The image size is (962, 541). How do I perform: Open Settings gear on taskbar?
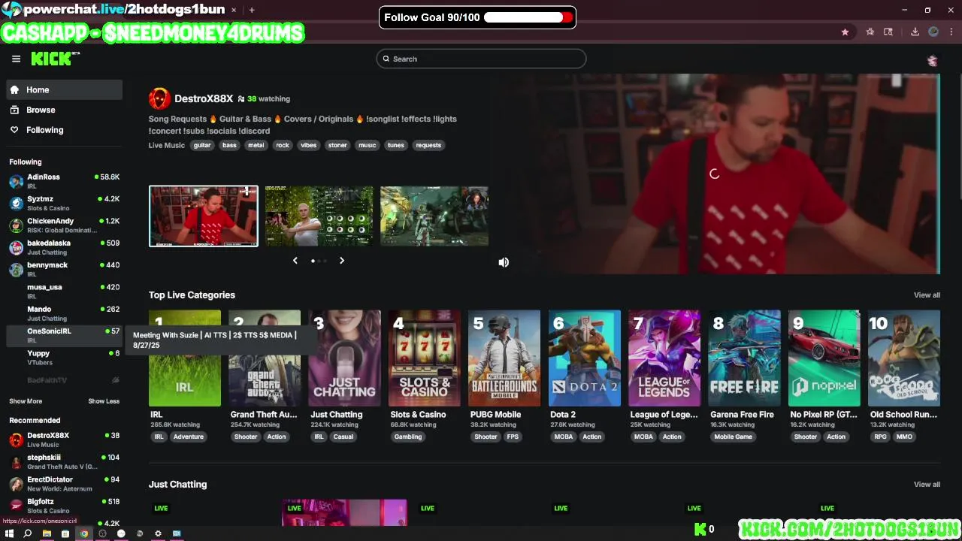[158, 533]
